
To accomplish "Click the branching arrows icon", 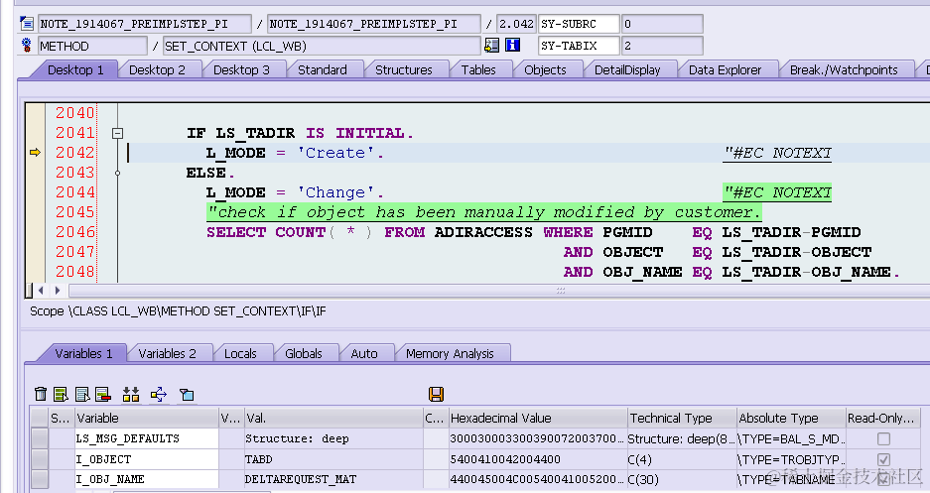I will click(x=159, y=394).
